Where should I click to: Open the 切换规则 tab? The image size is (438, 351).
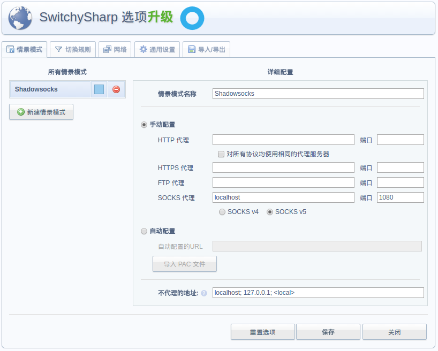click(x=73, y=49)
